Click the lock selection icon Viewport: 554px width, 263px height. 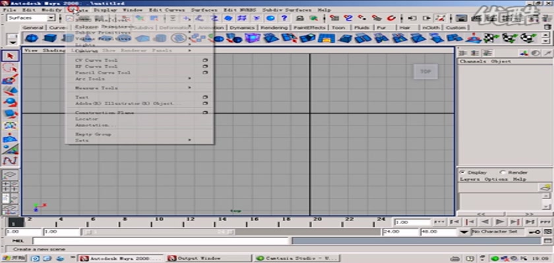pyautogui.click(x=300, y=18)
